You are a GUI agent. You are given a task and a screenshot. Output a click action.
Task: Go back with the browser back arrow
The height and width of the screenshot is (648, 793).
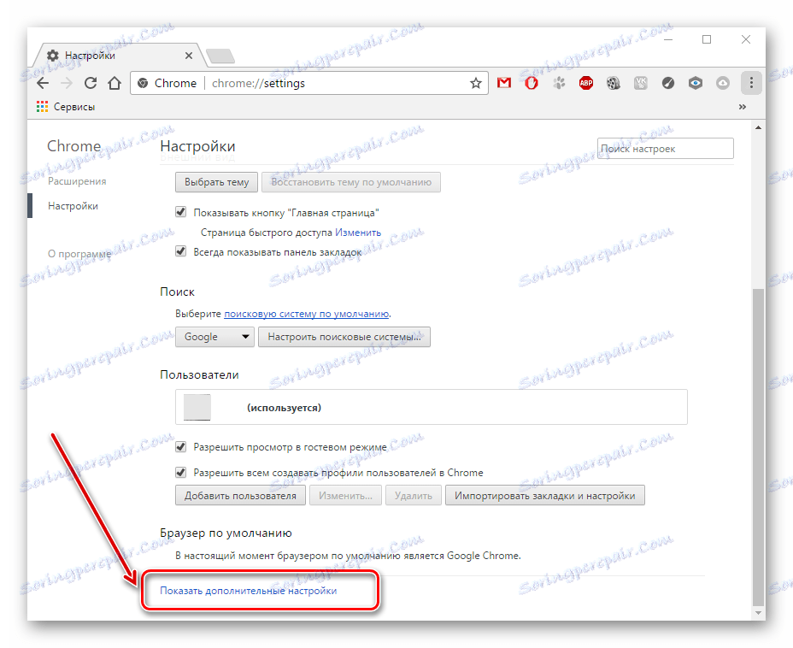tap(43, 83)
